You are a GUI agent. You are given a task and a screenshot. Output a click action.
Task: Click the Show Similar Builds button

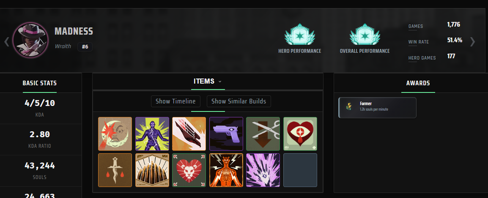[x=239, y=101]
